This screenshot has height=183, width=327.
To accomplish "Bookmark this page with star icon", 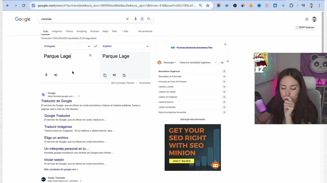I will pos(208,5).
